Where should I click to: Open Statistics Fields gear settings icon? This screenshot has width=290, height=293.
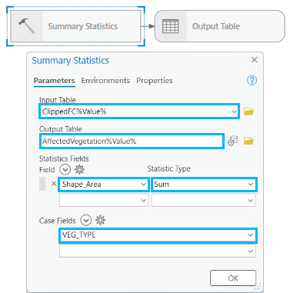[79, 169]
